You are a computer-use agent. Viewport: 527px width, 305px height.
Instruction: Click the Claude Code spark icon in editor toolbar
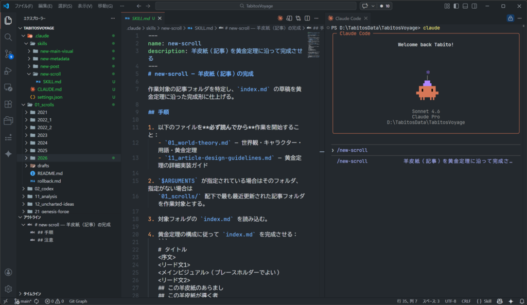pos(280,18)
